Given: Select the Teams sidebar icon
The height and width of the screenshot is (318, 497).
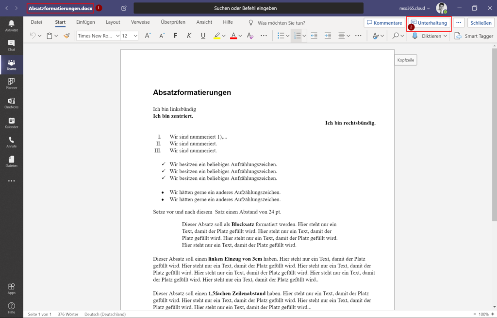Looking at the screenshot, I should pos(12,65).
